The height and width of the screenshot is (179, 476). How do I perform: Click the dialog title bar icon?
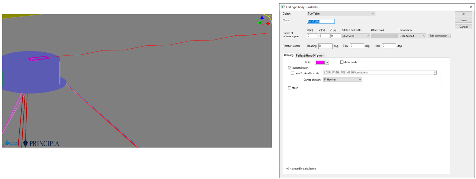(283, 7)
